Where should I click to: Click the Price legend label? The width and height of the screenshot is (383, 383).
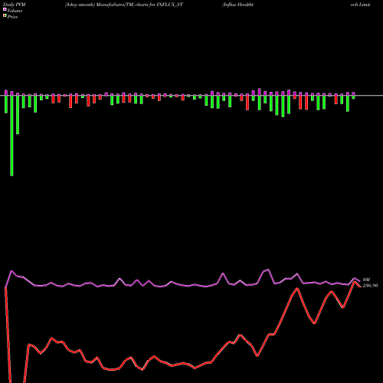tap(12, 17)
